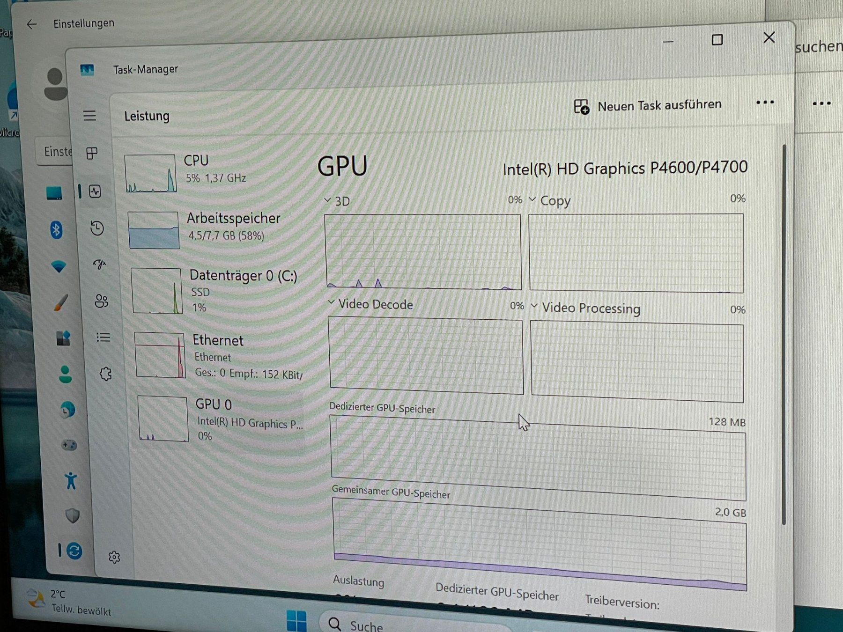Open Accounts person icon in Einstellungen sidebar
The height and width of the screenshot is (632, 843).
(66, 374)
